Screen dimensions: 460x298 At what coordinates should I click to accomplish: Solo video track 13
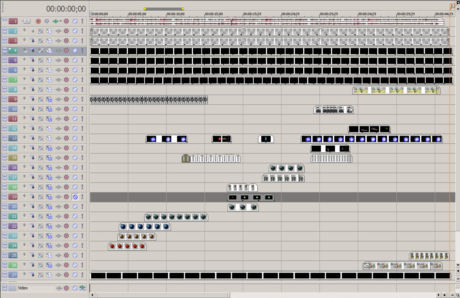coord(82,138)
